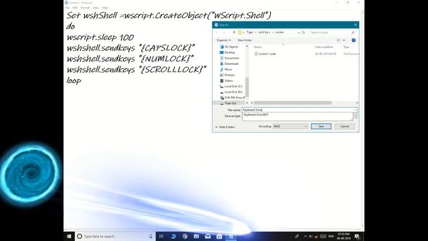This screenshot has width=428, height=241.
Task: Open the Notepad View menu
Action: tap(96, 7)
